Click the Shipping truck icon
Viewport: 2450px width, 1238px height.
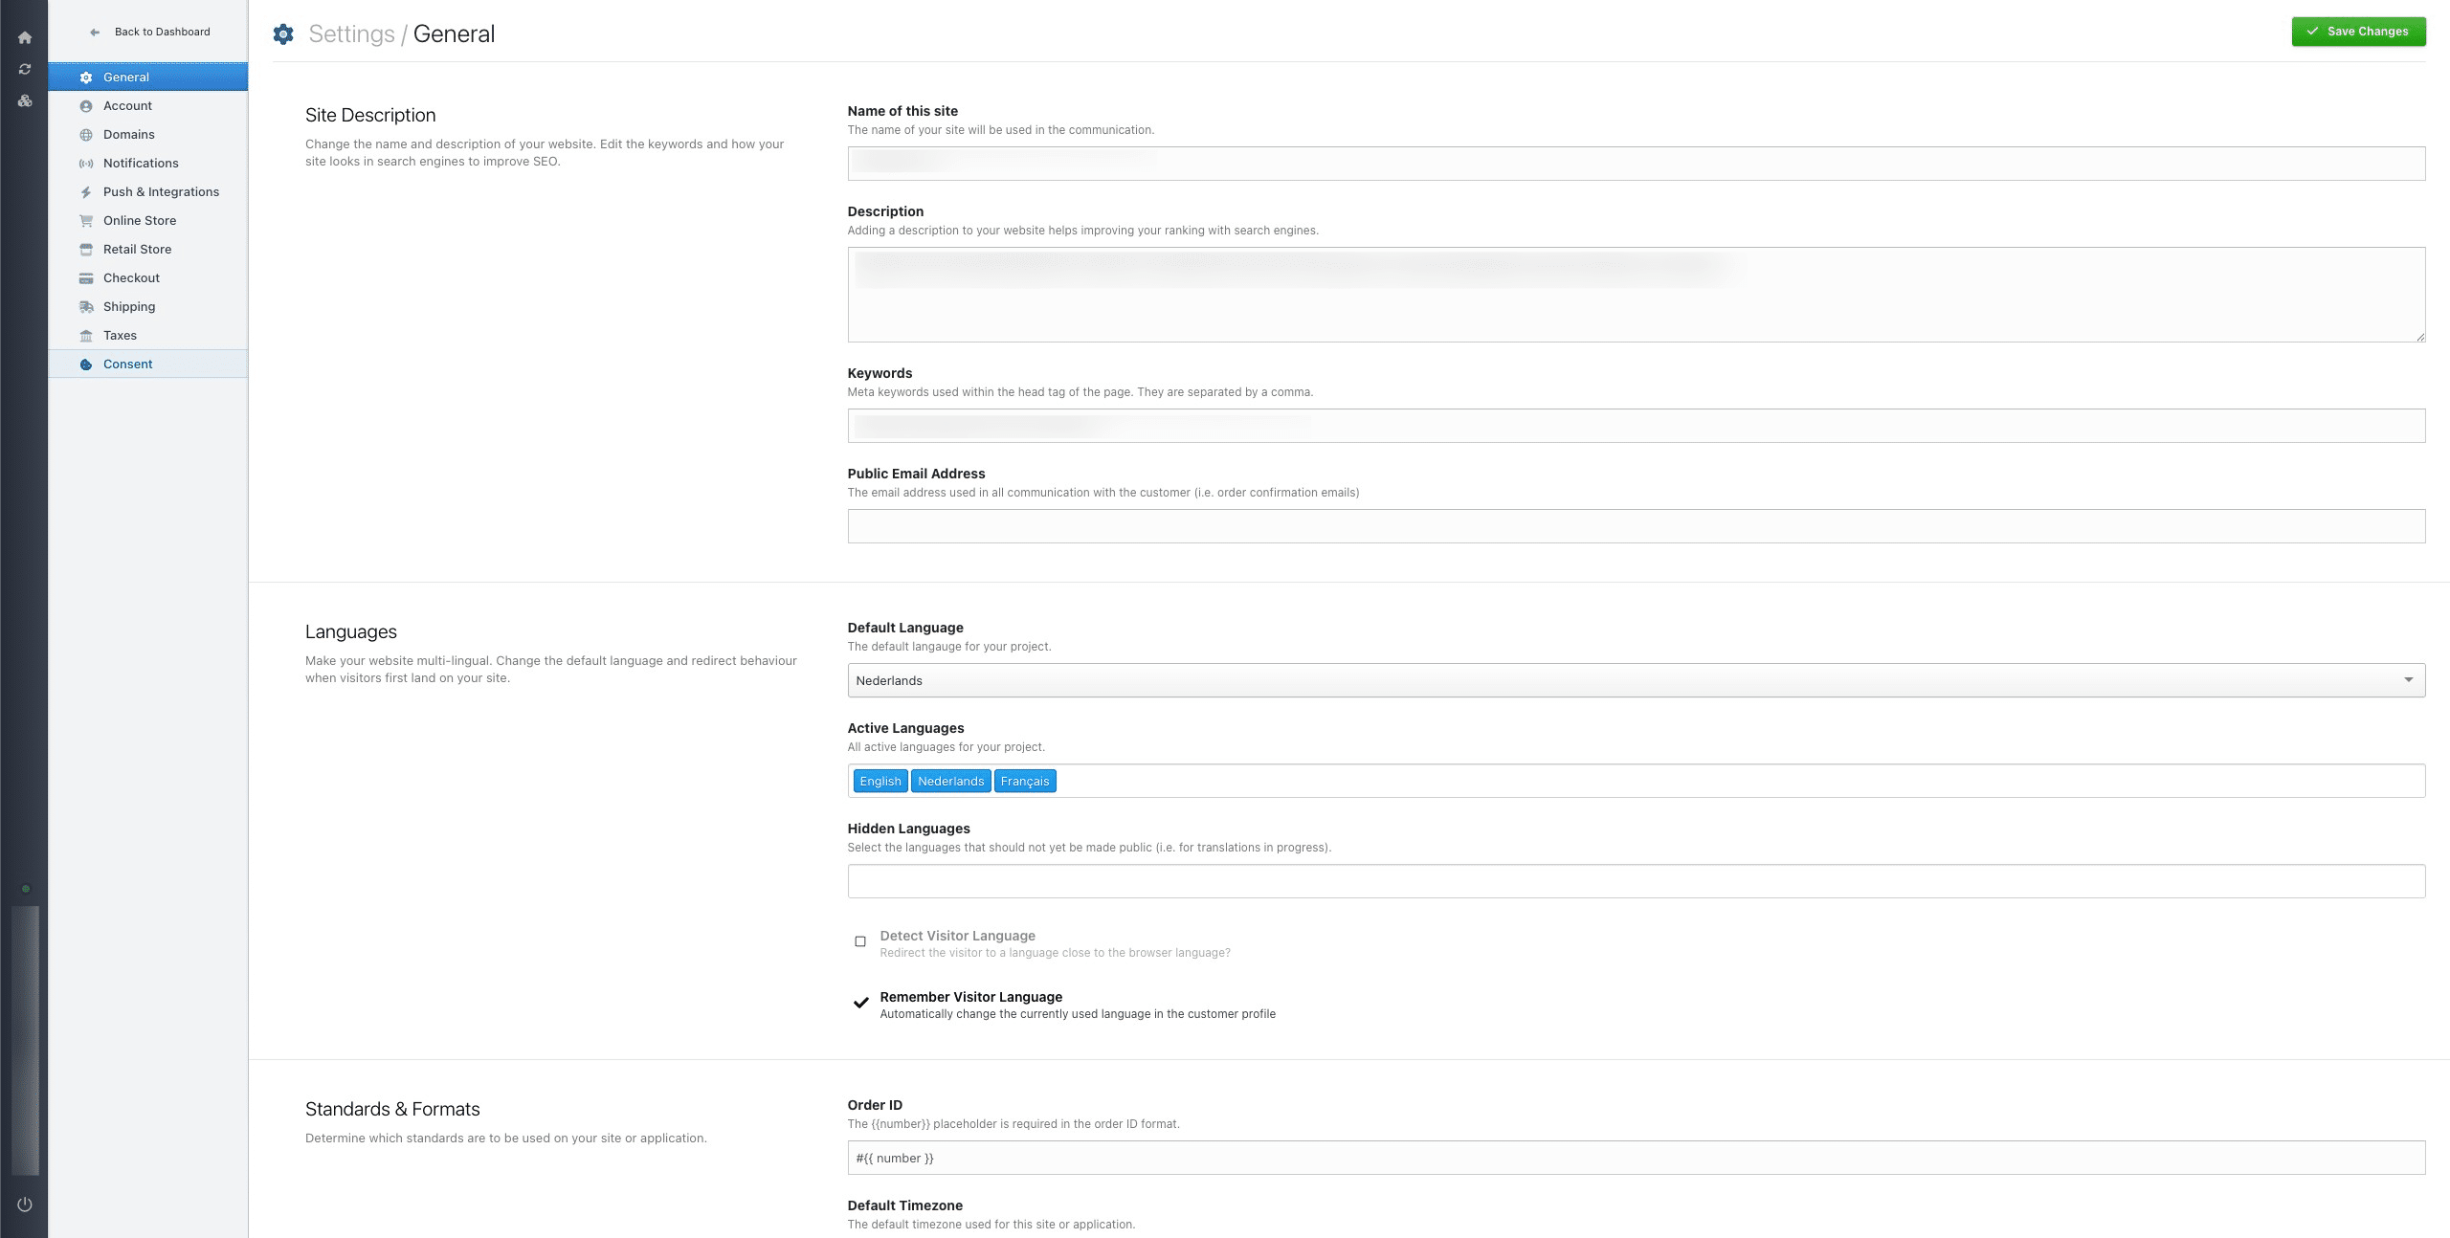coord(86,307)
